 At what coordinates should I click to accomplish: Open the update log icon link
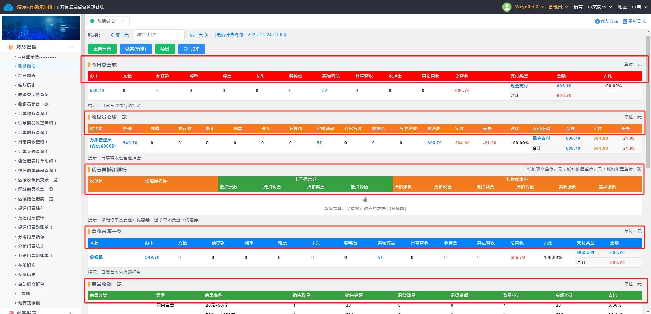click(x=625, y=21)
